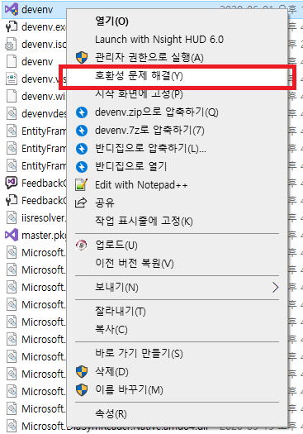Expand the 보내기(N) submenu arrow
The image size is (303, 434).
tap(275, 288)
